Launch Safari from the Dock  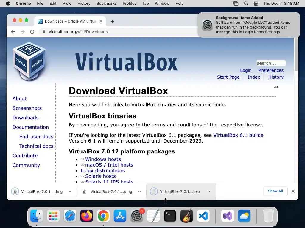70,216
